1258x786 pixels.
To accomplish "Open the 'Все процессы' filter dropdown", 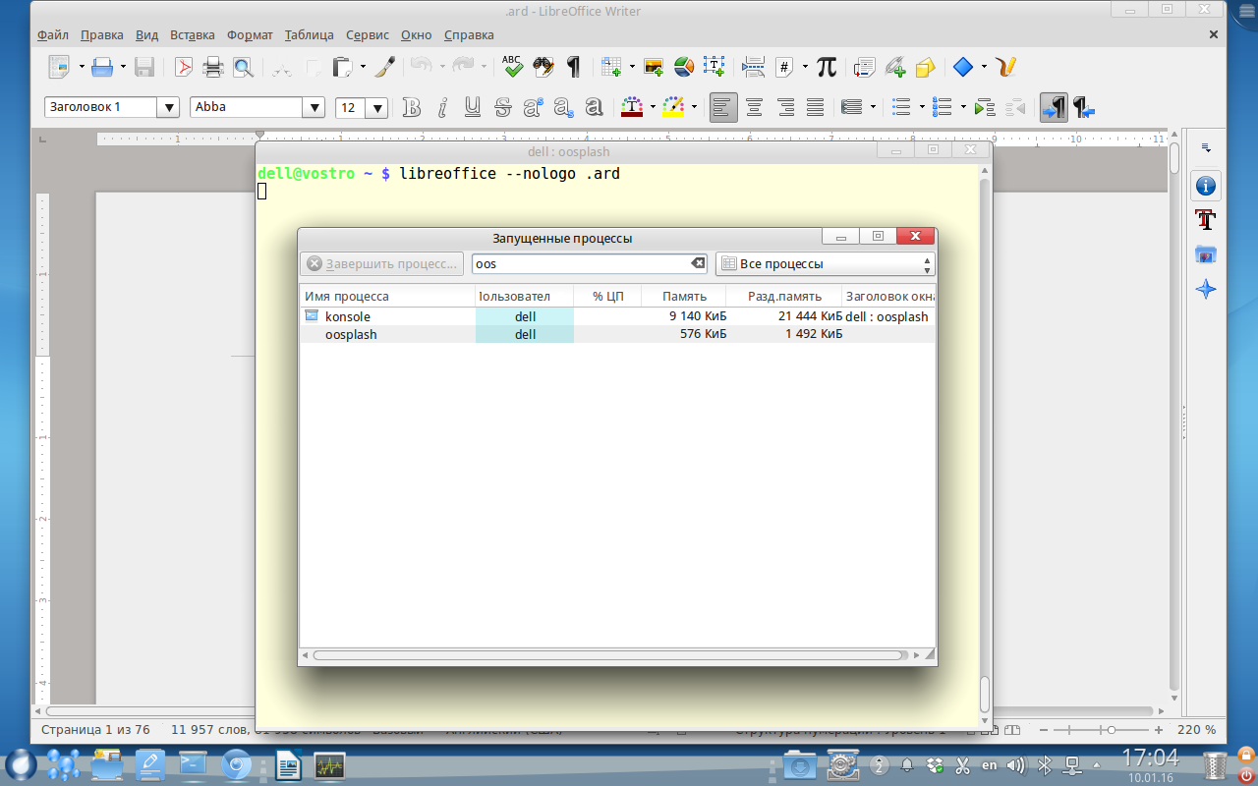I will point(825,263).
